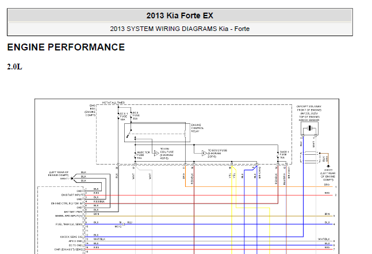
Task: Click arrow connector B to ECU 2 fuse
Action: 204,153
